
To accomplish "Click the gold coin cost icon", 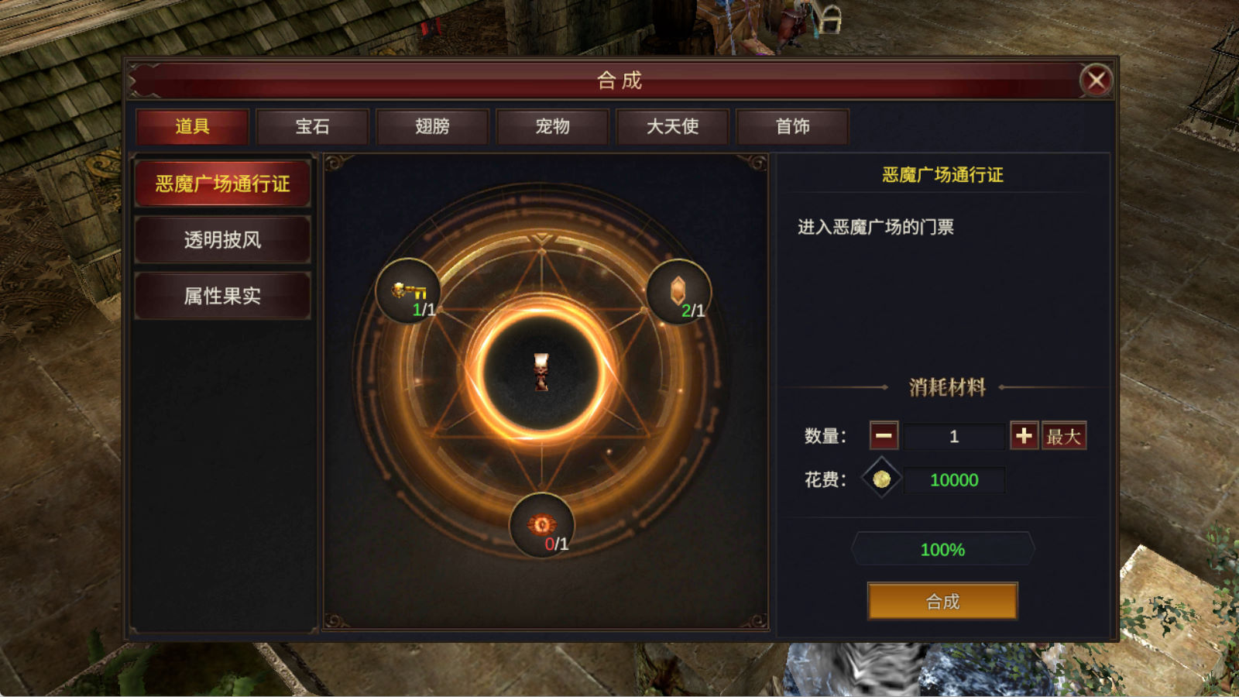I will 881,479.
